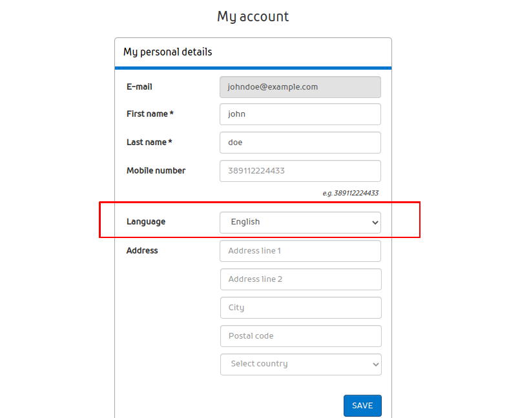The width and height of the screenshot is (509, 418).
Task: Focus the Address line 2 field
Action: tap(300, 279)
